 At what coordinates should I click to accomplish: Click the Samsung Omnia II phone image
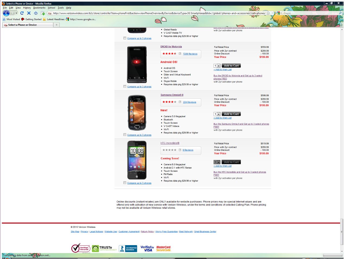click(x=137, y=113)
